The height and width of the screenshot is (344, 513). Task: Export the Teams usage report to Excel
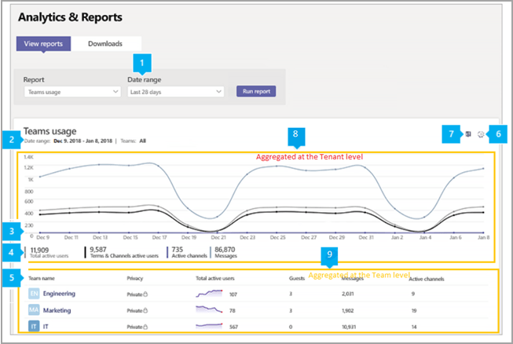pyautogui.click(x=468, y=134)
